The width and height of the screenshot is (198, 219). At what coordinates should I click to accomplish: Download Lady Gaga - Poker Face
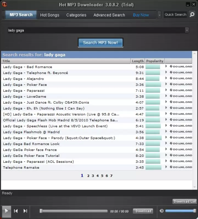[x=181, y=84]
